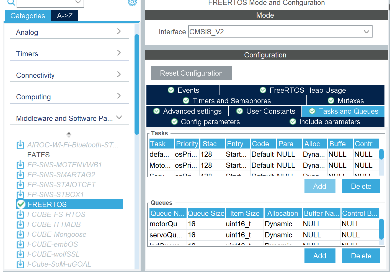The width and height of the screenshot is (390, 273).
Task: Click the Item Size column header
Action: click(245, 213)
